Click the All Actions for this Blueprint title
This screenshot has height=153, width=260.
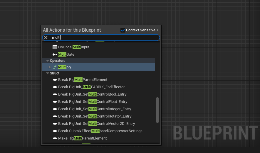click(72, 30)
